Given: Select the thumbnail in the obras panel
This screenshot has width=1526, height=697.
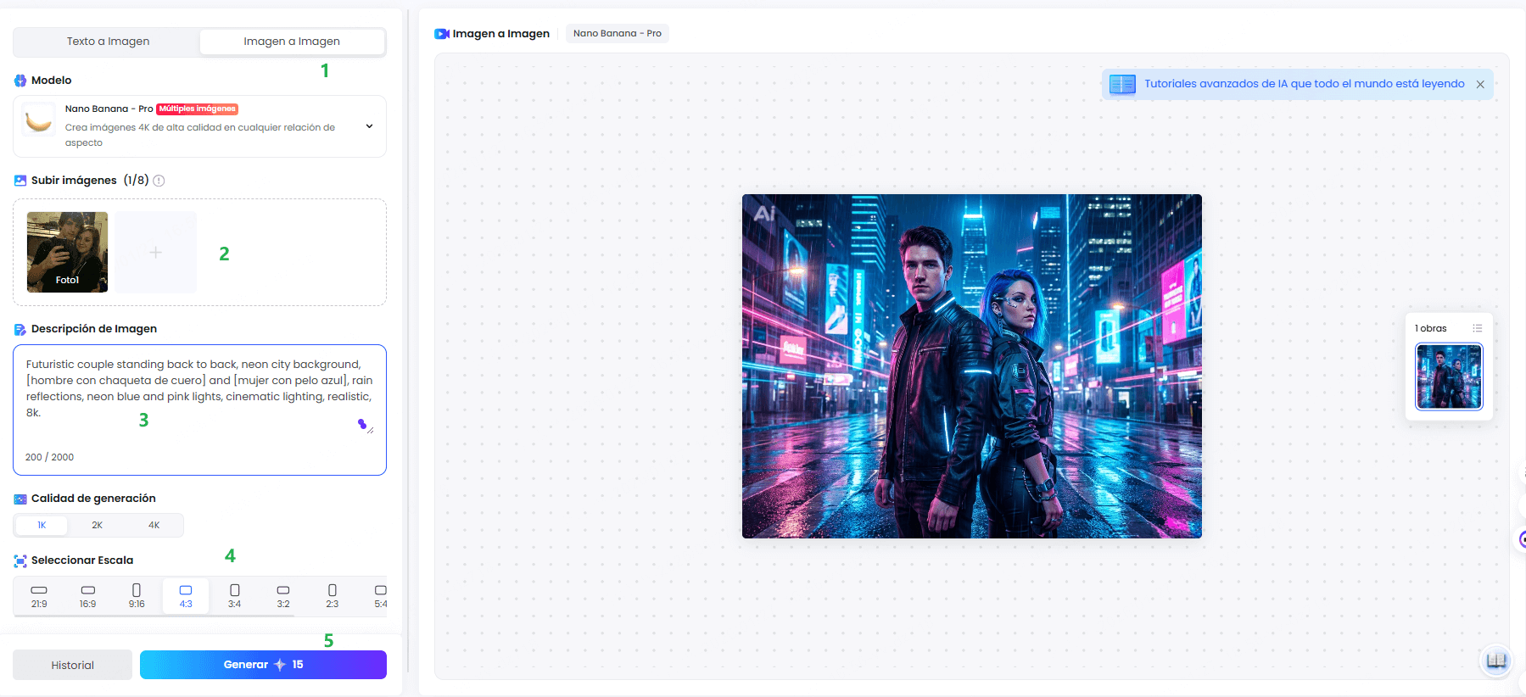Looking at the screenshot, I should tap(1449, 376).
